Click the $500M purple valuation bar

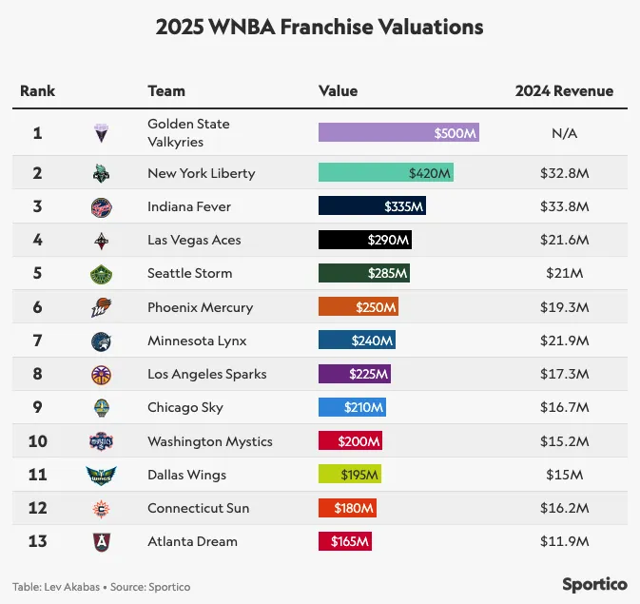coord(398,133)
